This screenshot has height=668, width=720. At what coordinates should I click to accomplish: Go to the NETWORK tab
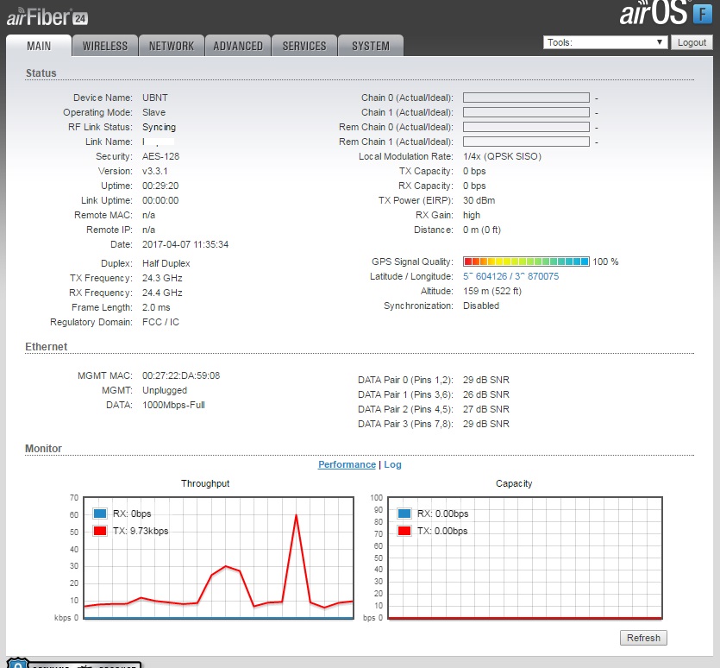click(x=172, y=46)
